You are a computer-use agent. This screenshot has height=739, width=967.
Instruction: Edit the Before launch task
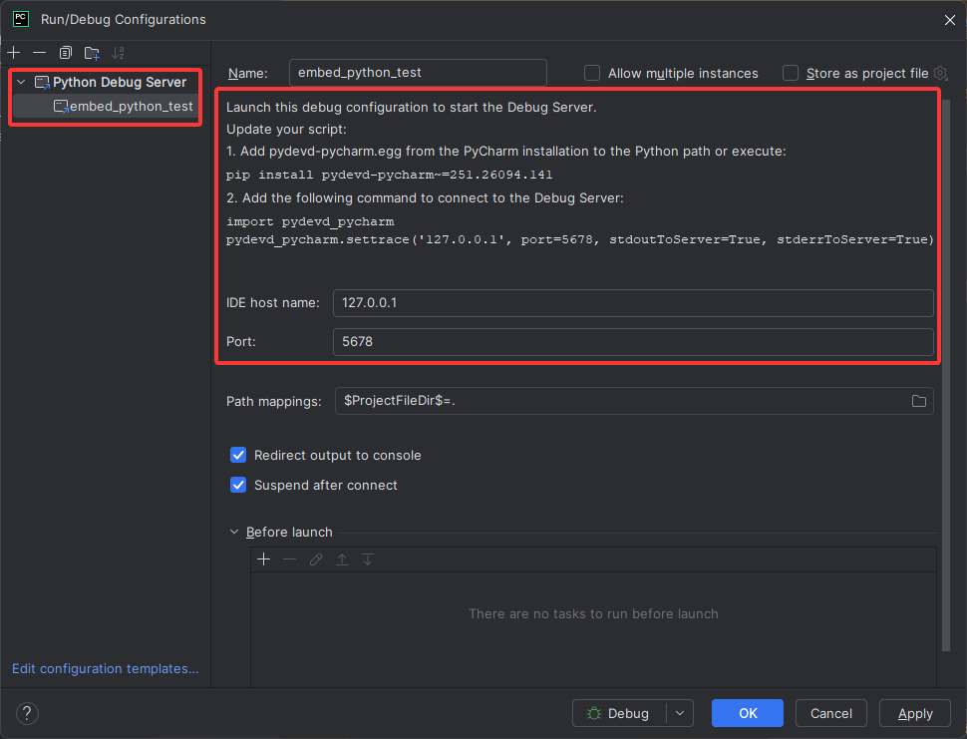(316, 559)
